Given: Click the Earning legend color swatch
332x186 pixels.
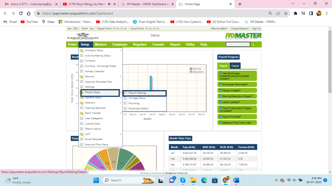Looking at the screenshot, I should (191, 69).
